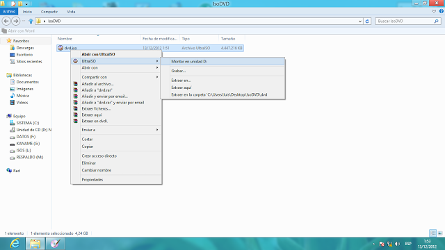Switch to the Inicio ribbon tab
This screenshot has width=445, height=250.
(27, 12)
